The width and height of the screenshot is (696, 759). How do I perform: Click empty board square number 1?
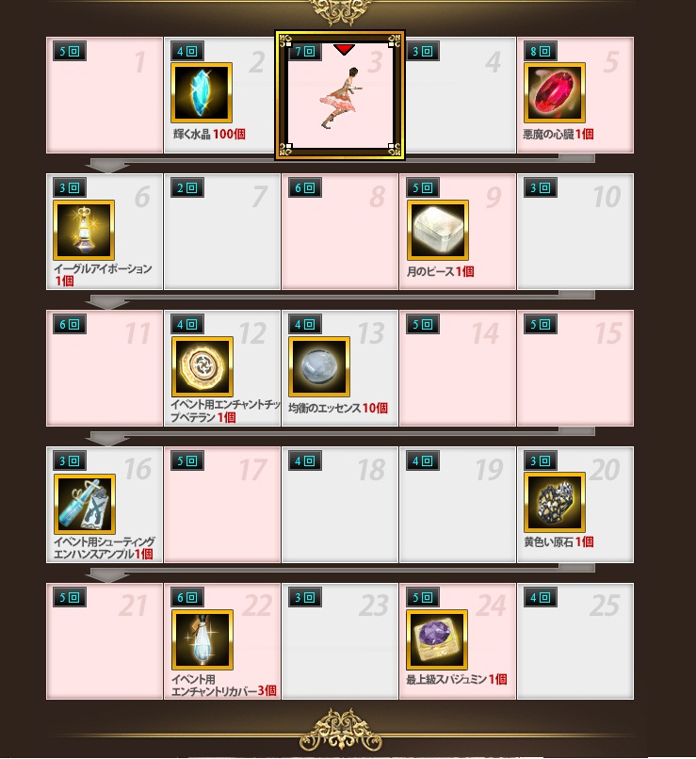105,95
